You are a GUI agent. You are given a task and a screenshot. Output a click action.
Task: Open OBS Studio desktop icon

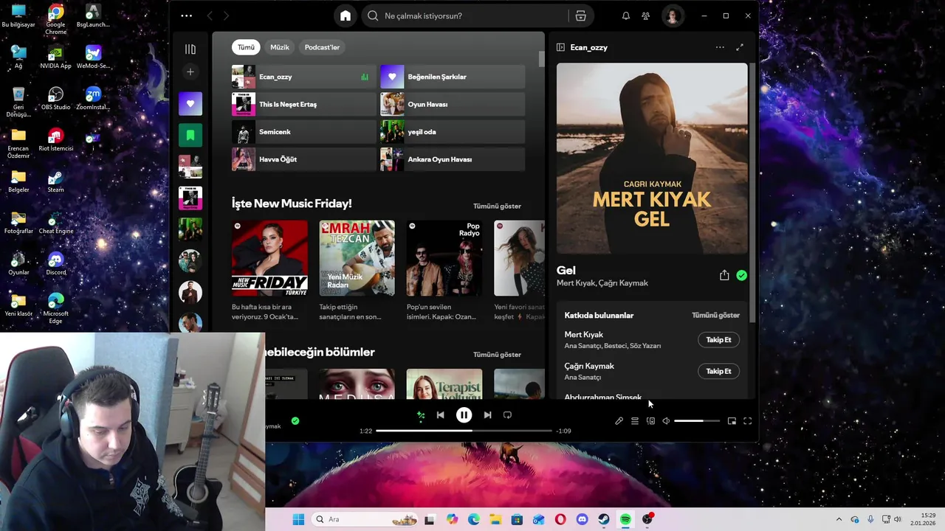coord(56,98)
